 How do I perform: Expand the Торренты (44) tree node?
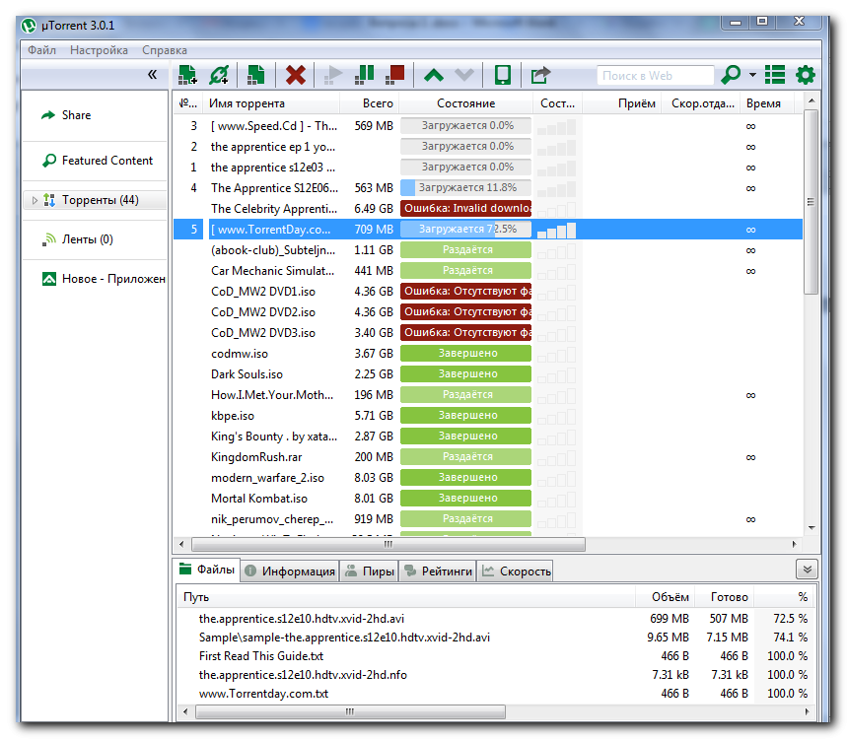click(x=35, y=201)
